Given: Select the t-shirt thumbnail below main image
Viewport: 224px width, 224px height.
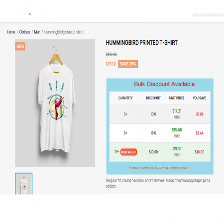Looking at the screenshot, I should click(x=24, y=184).
